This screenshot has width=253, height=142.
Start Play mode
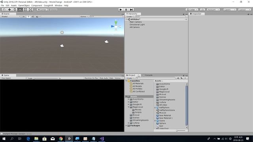pyautogui.click(x=121, y=9)
